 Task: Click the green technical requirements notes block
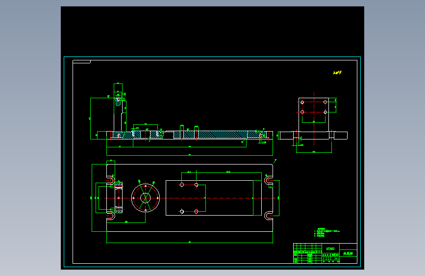pyautogui.click(x=326, y=232)
